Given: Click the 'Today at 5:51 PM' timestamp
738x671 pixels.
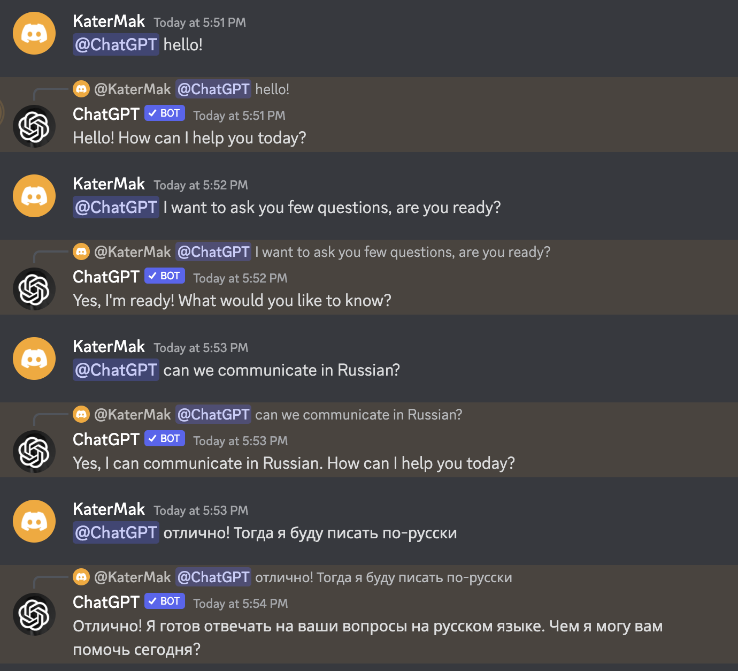Looking at the screenshot, I should [200, 22].
